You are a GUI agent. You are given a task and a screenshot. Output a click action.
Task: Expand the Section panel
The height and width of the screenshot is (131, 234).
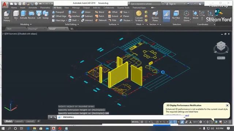click(154, 24)
